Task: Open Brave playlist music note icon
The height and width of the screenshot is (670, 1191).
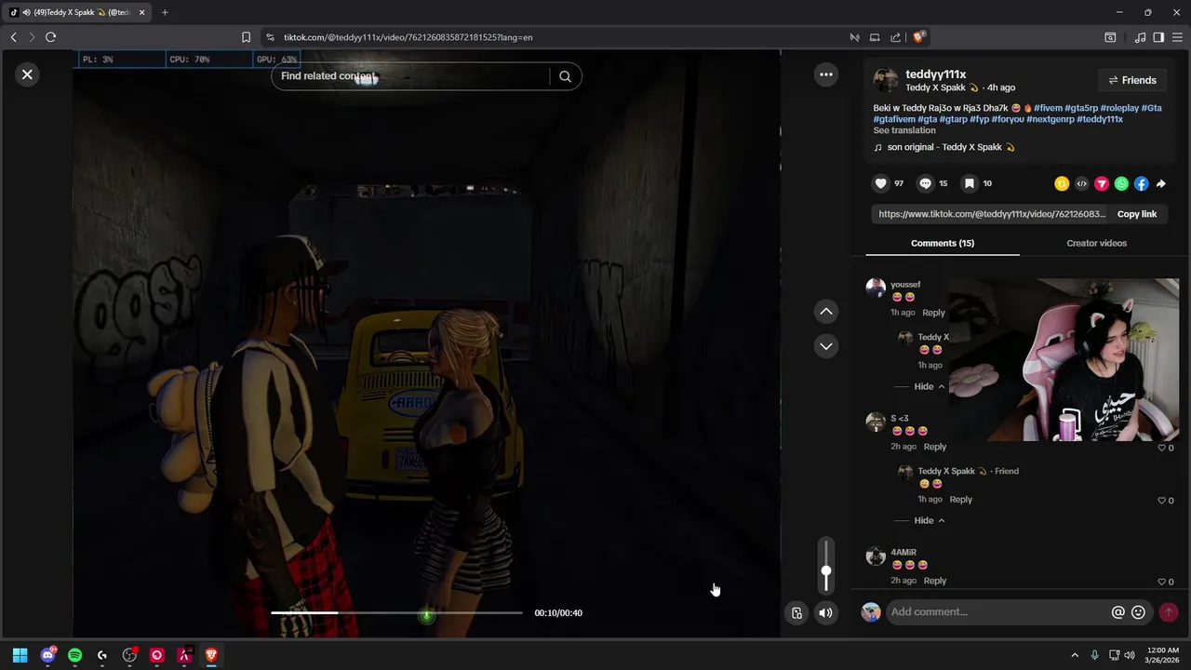Action: (1140, 37)
